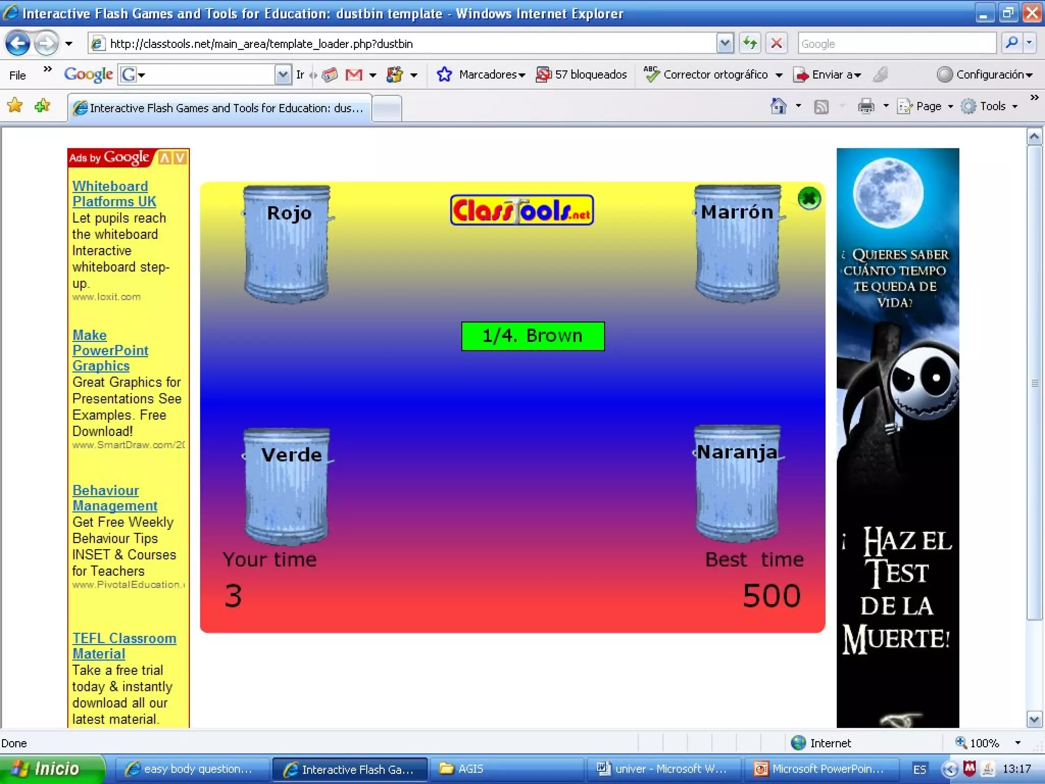Click the Print icon in command bar

[x=866, y=106]
